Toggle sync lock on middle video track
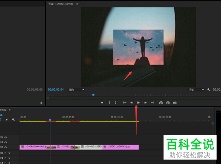This screenshot has width=221, height=164. pyautogui.click(x=2, y=142)
